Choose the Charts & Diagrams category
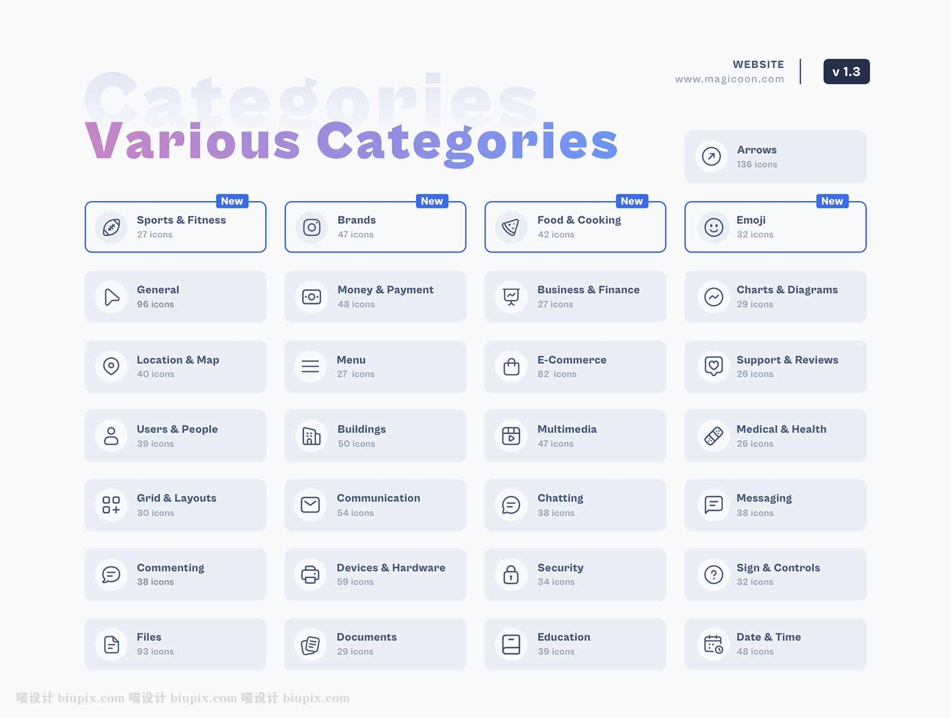The image size is (951, 718). (787, 290)
